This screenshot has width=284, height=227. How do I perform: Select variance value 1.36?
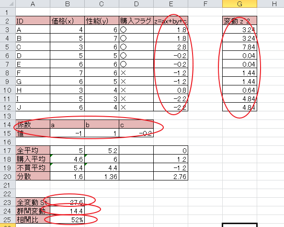pos(102,176)
